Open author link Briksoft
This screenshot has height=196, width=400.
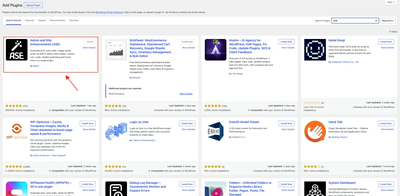(x=136, y=78)
